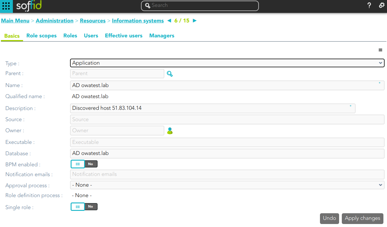
Task: Toggle the BPM enabled switch
Action: click(84, 164)
